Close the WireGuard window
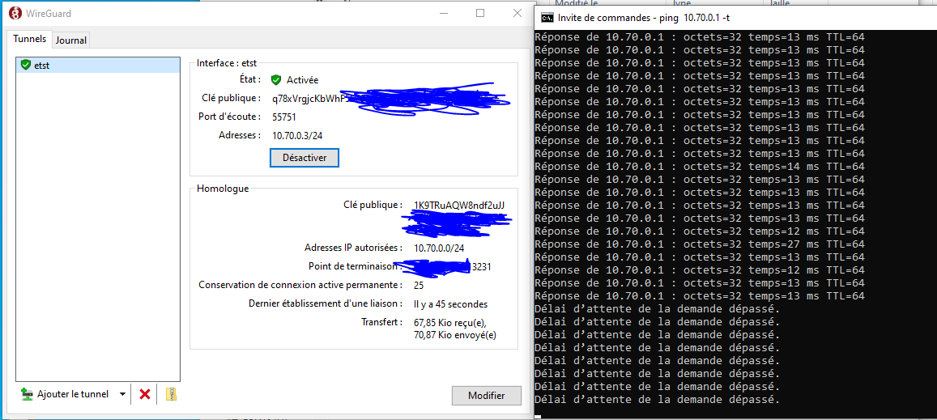 [x=517, y=13]
